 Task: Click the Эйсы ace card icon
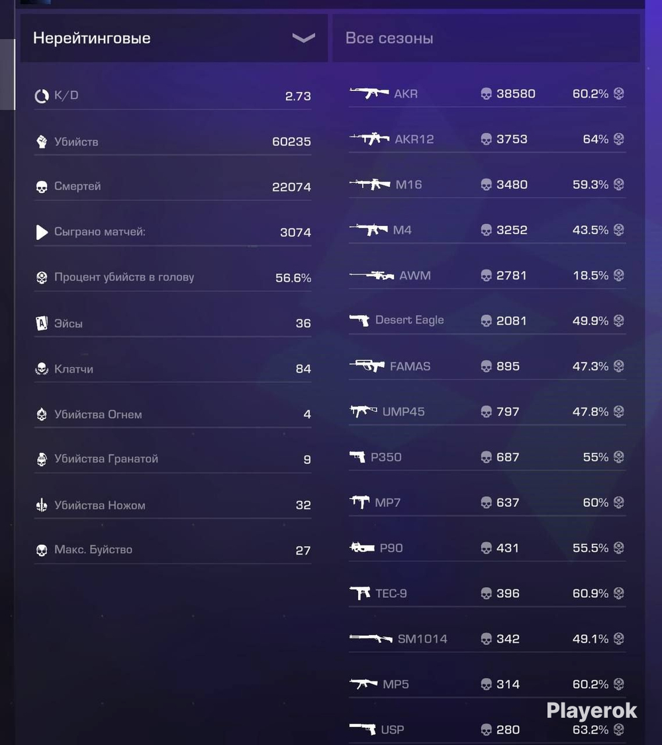coord(42,323)
